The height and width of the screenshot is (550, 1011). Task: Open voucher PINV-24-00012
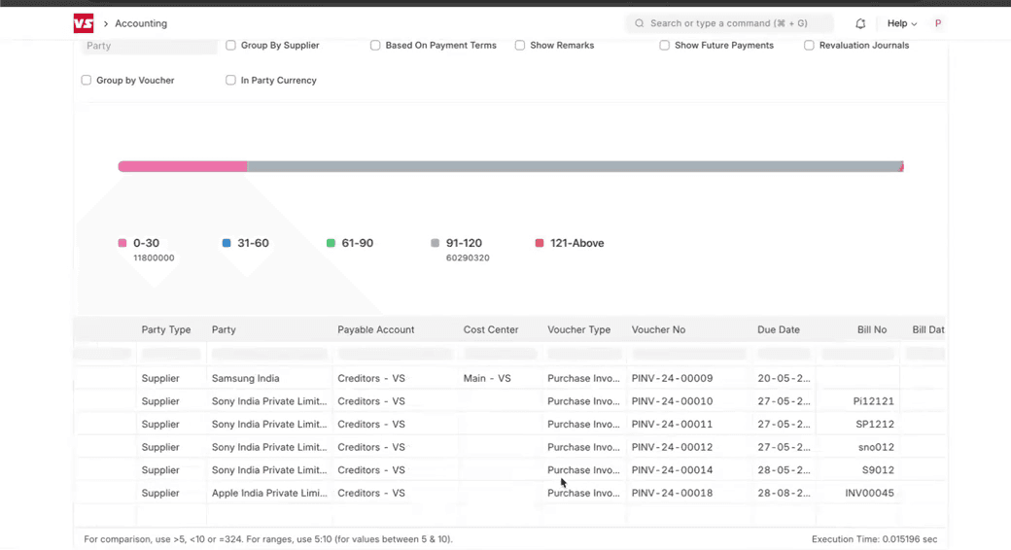672,447
